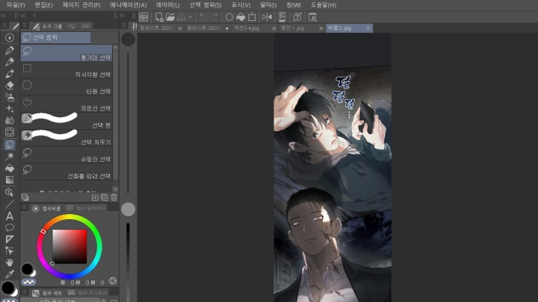The height and width of the screenshot is (302, 538).
Task: Select the Pencil tool in the toolbar
Action: click(x=10, y=62)
